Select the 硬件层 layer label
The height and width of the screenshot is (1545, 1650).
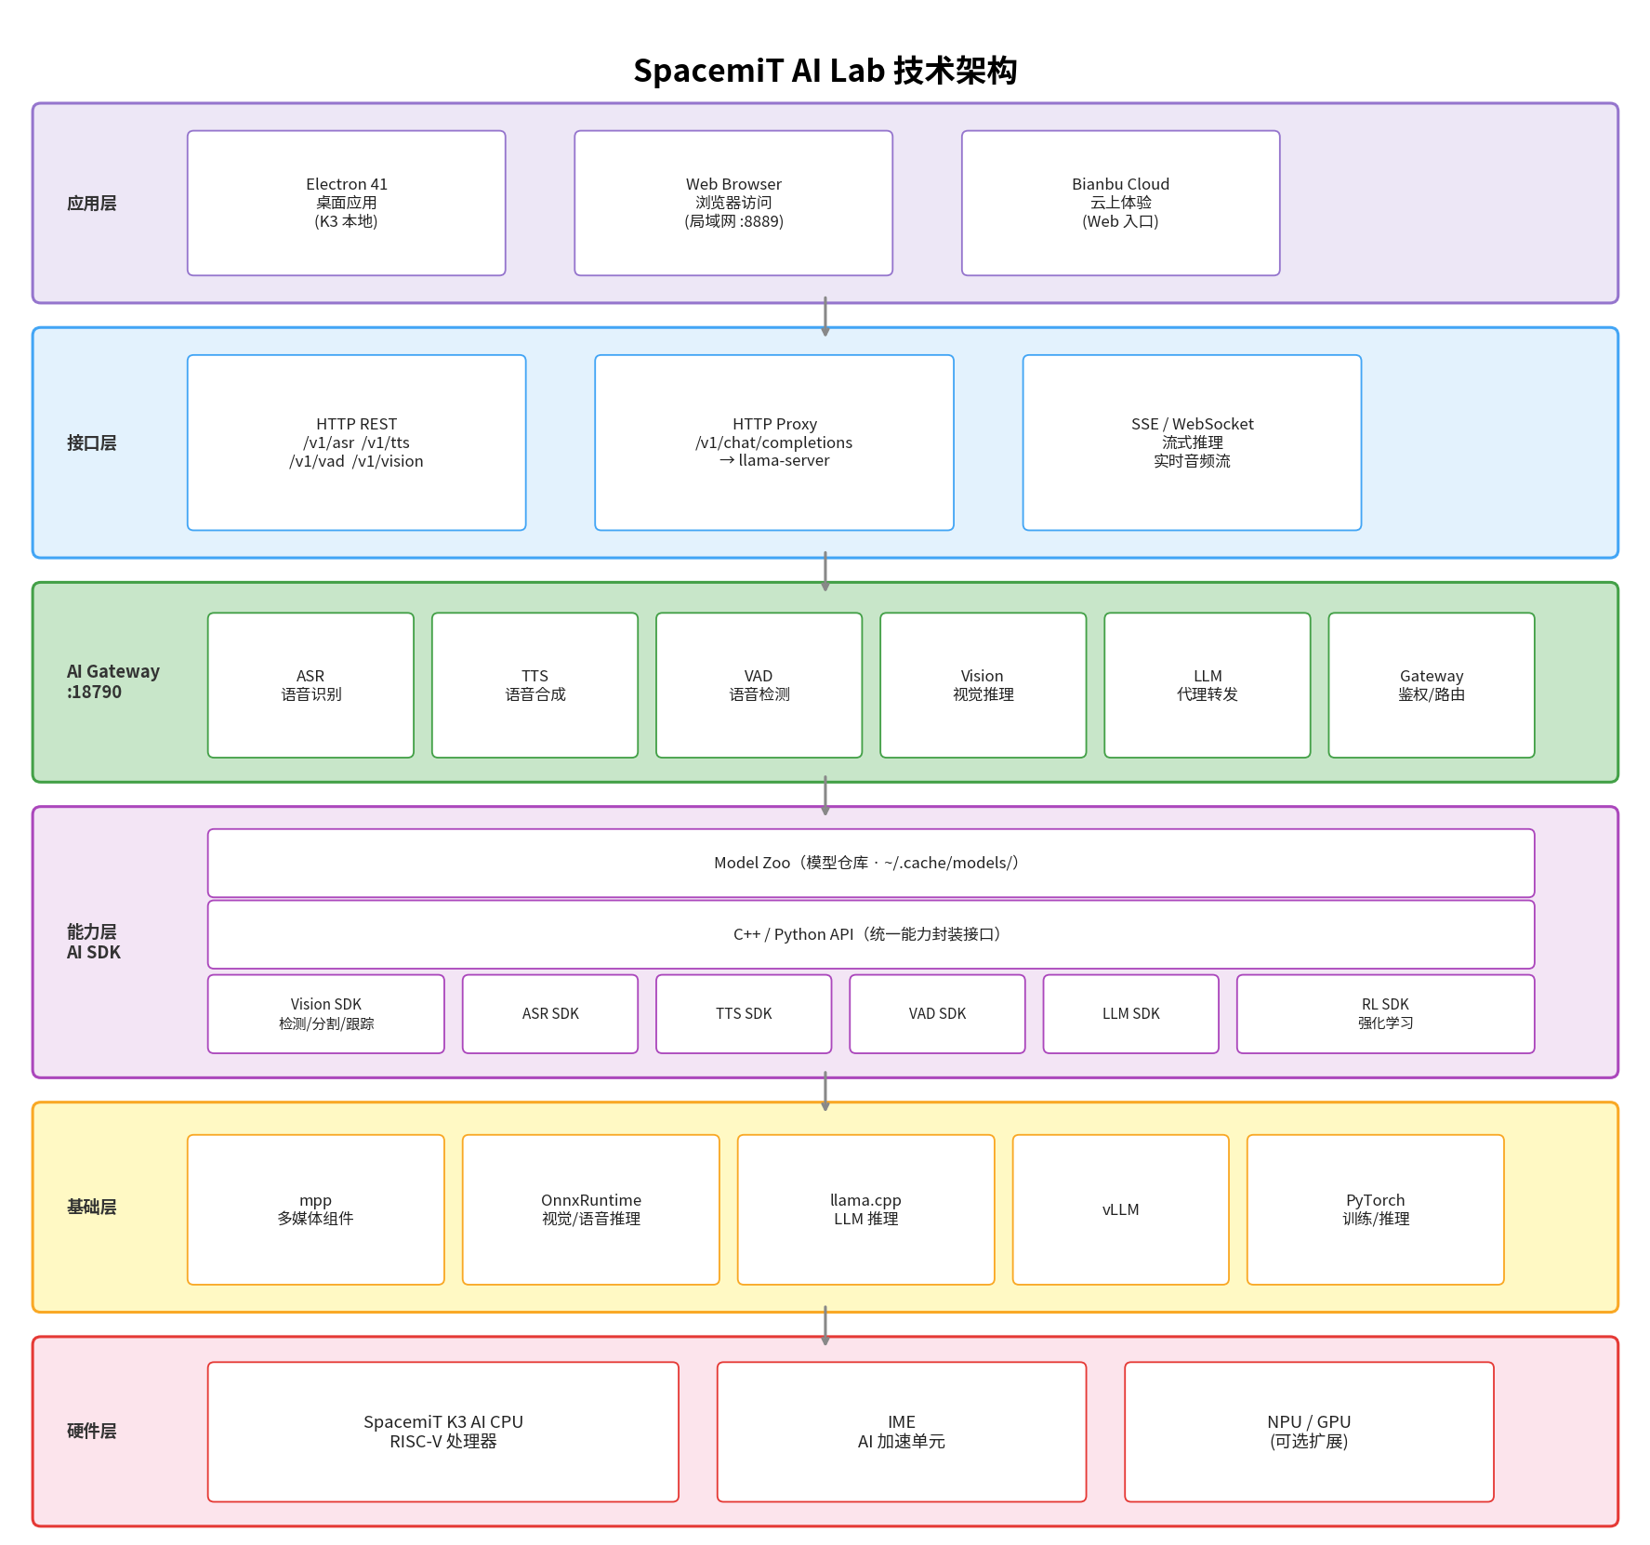[x=91, y=1432]
